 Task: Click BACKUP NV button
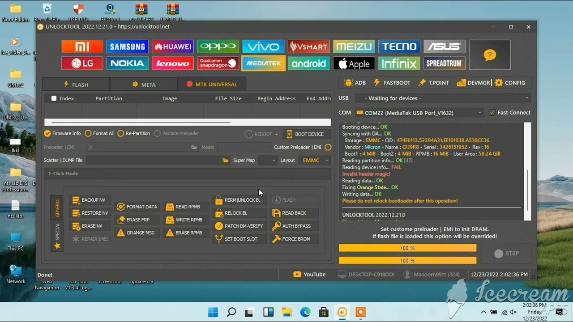(89, 200)
